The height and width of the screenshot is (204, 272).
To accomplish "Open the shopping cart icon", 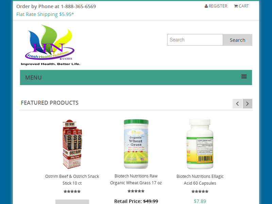I will [x=236, y=6].
